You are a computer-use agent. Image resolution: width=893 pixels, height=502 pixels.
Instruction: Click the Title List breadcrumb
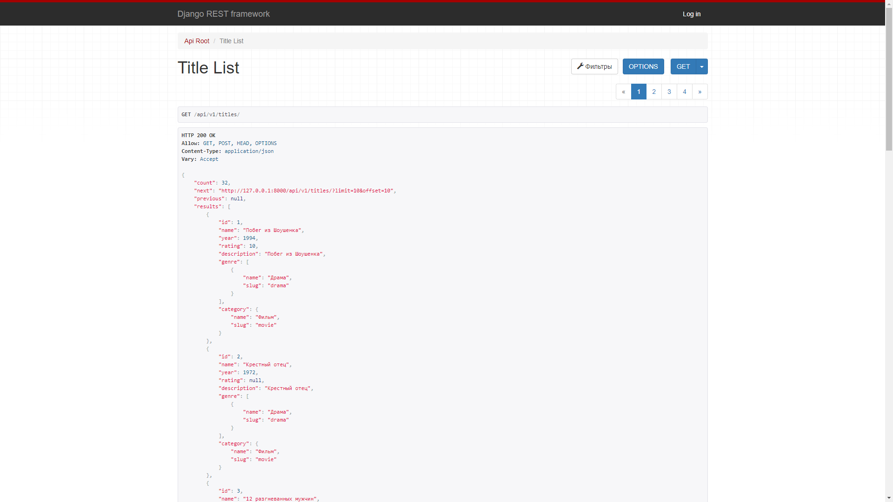pyautogui.click(x=231, y=41)
